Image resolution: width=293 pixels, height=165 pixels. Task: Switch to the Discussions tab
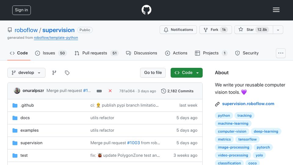[141, 53]
